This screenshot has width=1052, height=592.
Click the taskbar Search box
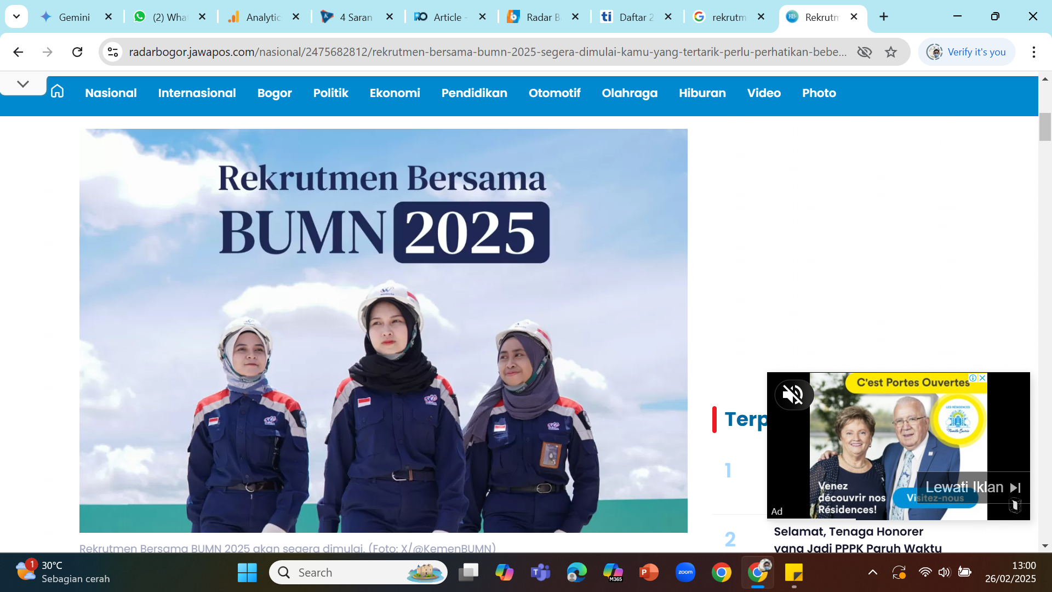click(x=358, y=573)
